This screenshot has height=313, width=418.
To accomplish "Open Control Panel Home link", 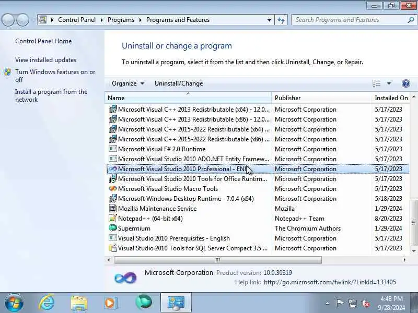I will click(x=43, y=41).
